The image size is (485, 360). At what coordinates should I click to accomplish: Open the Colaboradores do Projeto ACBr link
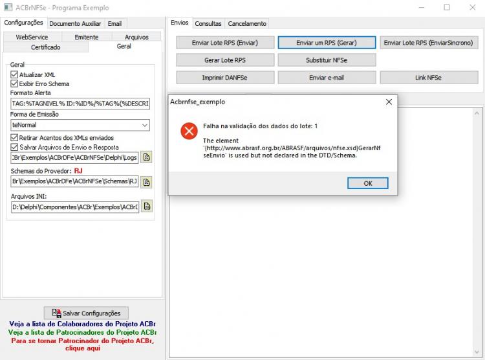click(82, 324)
